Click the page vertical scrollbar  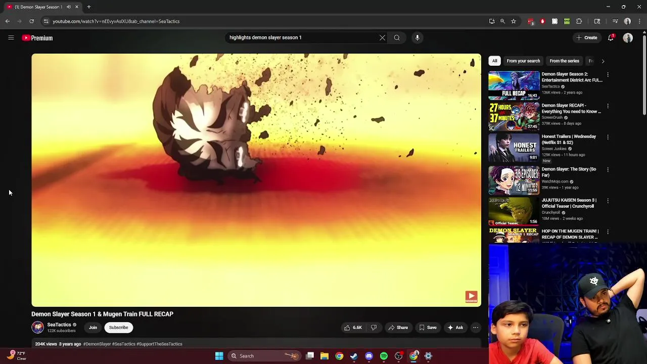coord(644,76)
